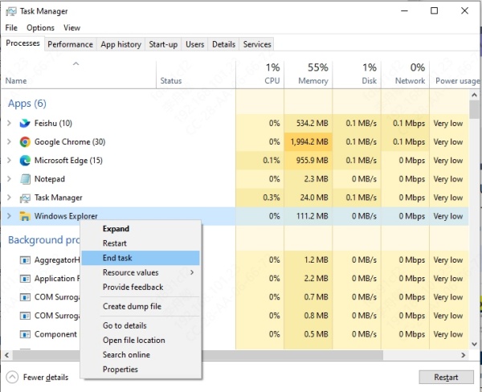Expand the Microsoft Edge process group
Image resolution: width=482 pixels, height=392 pixels.
click(9, 161)
